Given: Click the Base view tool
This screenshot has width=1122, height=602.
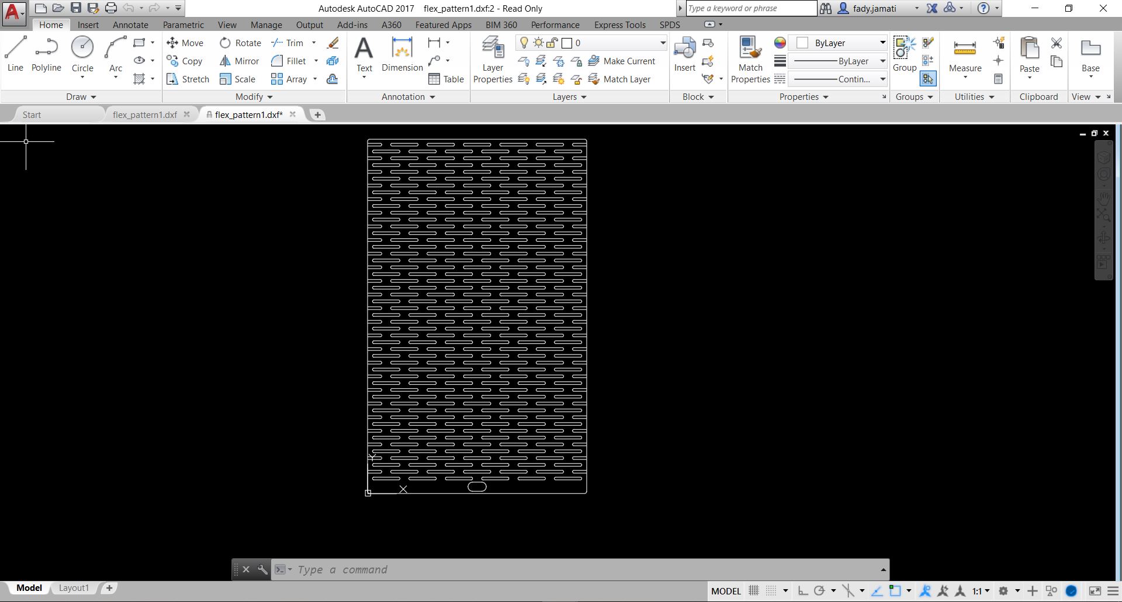Looking at the screenshot, I should tap(1090, 54).
